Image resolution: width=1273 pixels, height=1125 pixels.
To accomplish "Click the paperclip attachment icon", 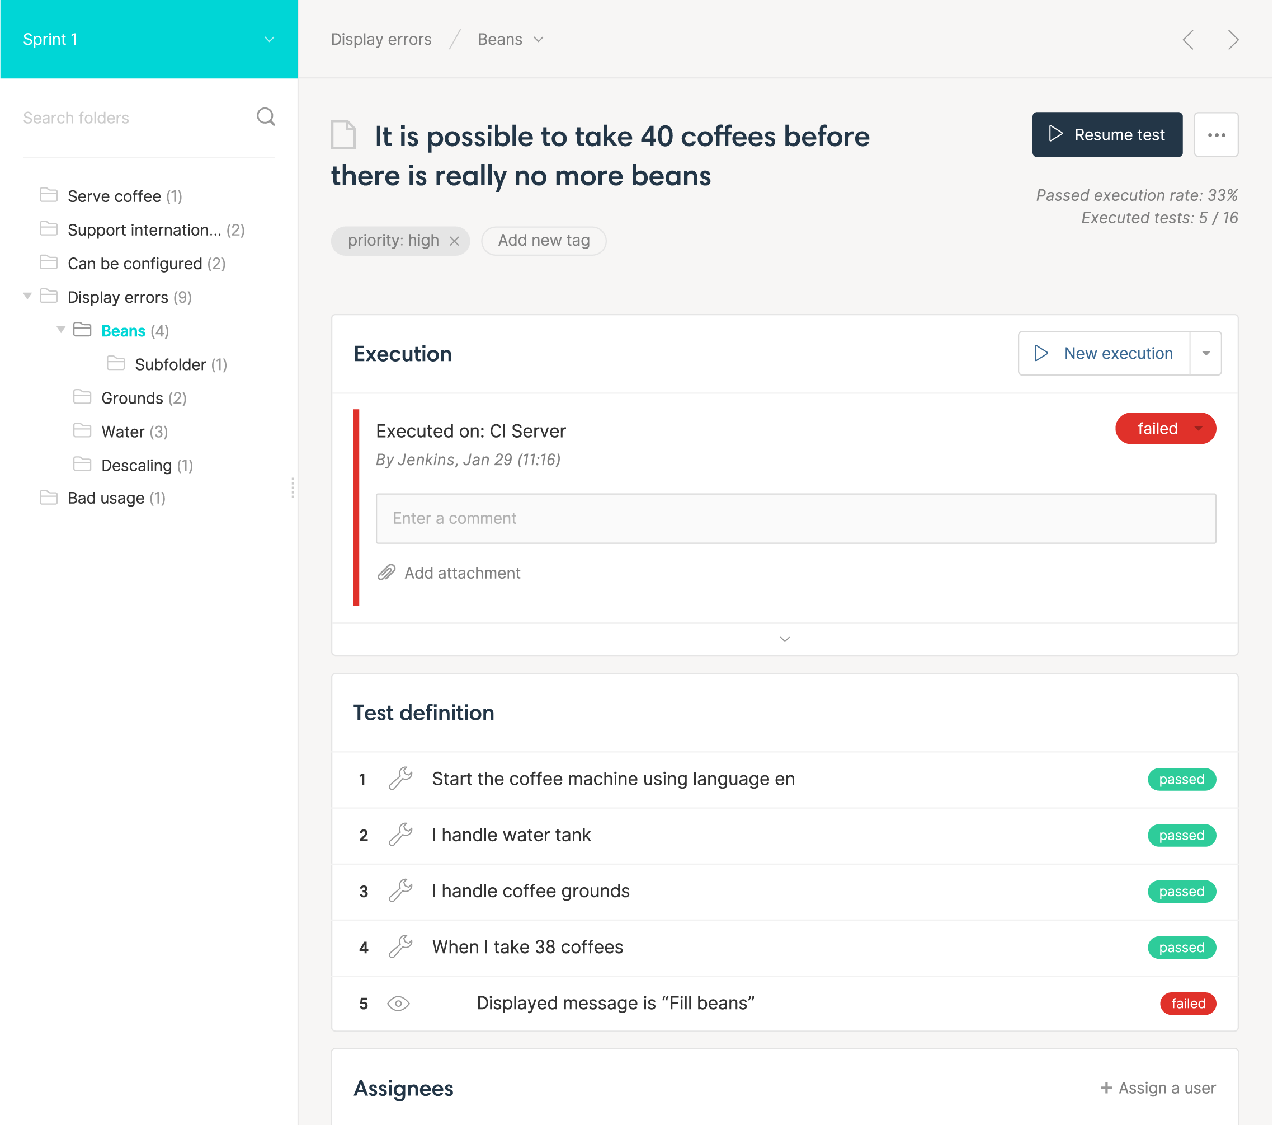I will click(386, 573).
